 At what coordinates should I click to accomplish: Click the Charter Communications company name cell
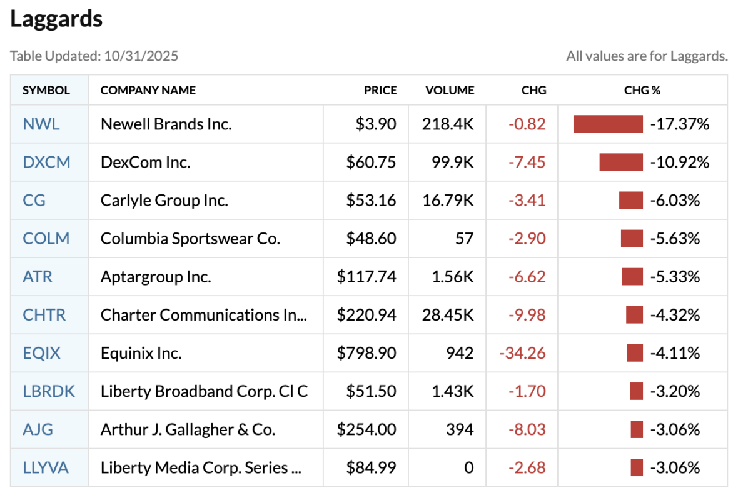click(x=204, y=315)
